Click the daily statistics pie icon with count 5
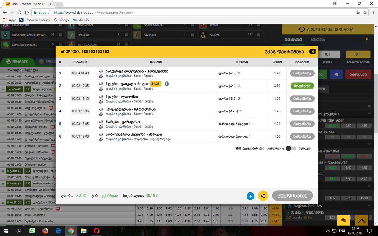 click(x=6, y=45)
